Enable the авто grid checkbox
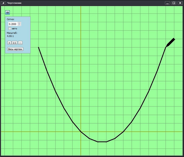The height and width of the screenshot is (157, 184). pos(10,28)
